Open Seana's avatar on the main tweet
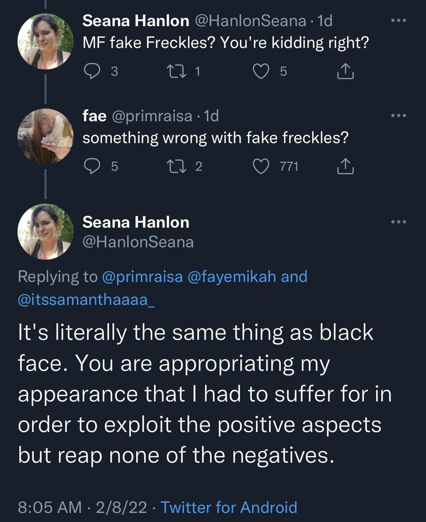The height and width of the screenshot is (522, 426). 46,232
